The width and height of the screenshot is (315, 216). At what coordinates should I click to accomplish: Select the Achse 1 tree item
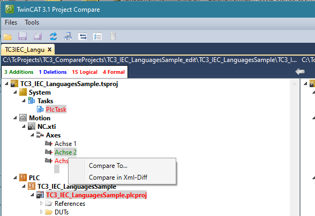(65, 144)
